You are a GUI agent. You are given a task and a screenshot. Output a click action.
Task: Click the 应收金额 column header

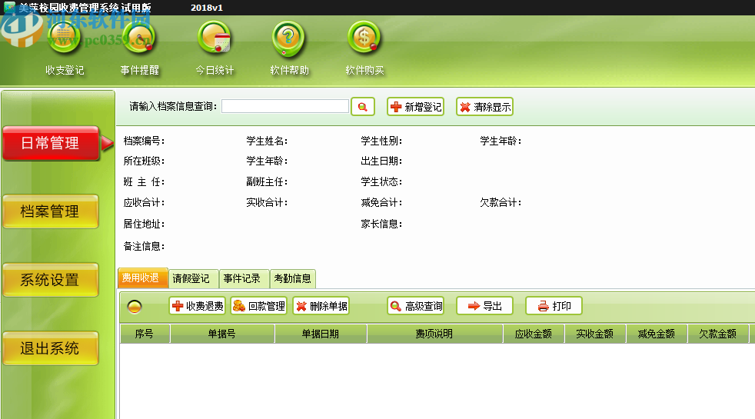point(534,334)
